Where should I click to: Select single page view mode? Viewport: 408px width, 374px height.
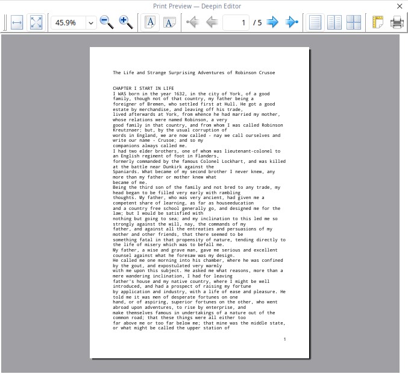315,22
